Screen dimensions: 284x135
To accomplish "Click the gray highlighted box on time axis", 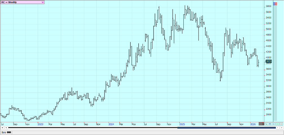I will [x=261, y=124].
